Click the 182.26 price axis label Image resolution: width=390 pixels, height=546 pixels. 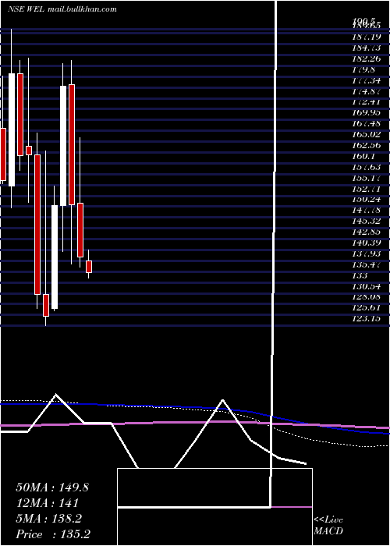366,58
